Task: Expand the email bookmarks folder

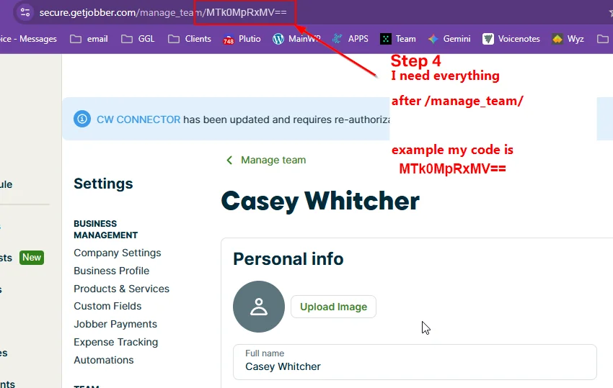Action: click(89, 39)
